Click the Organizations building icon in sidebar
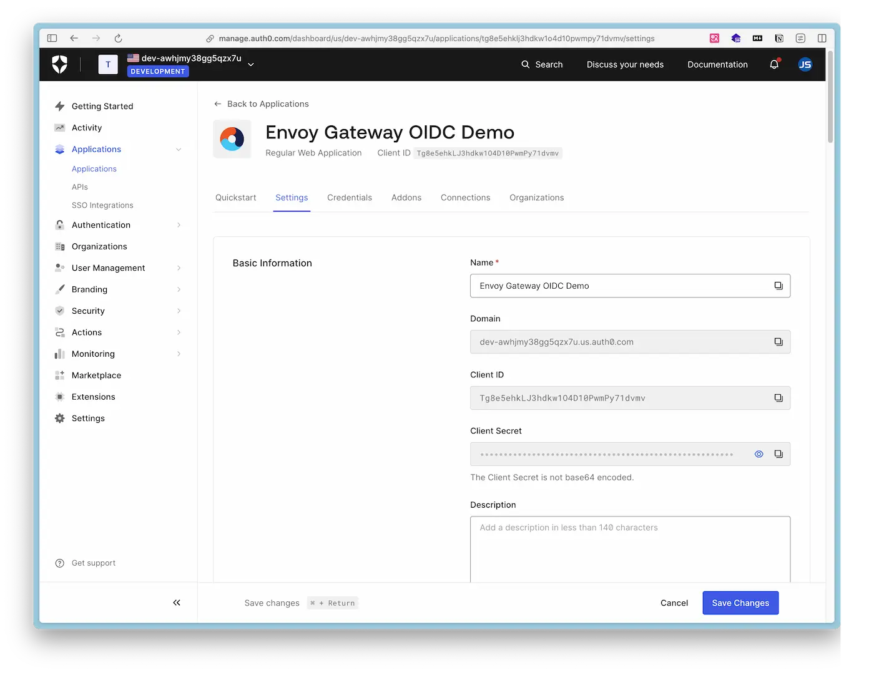 click(x=60, y=246)
